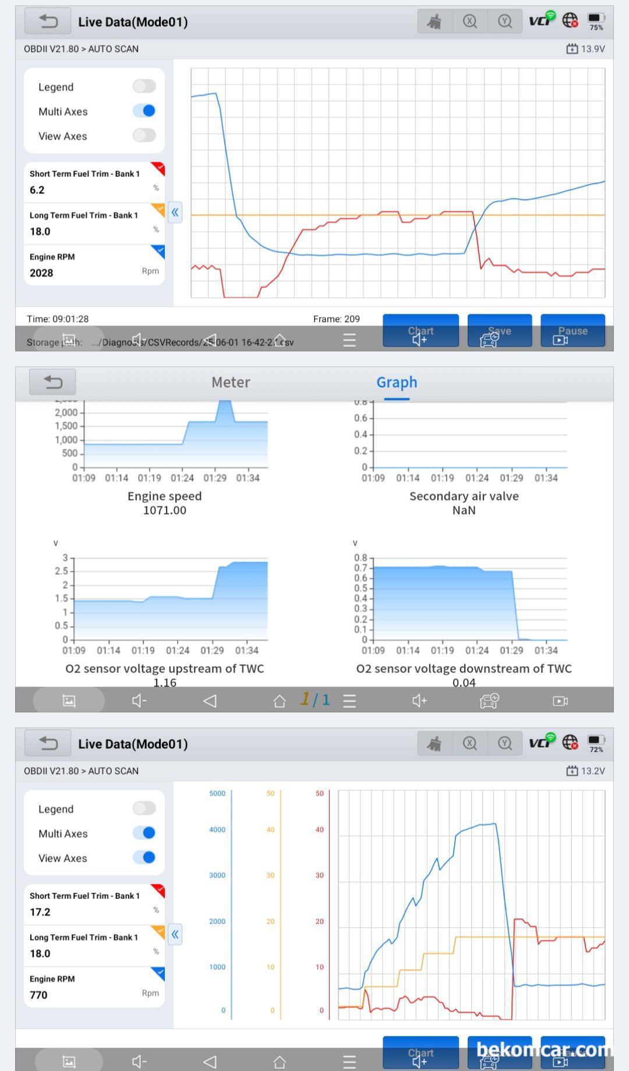The image size is (629, 1071).
Task: Clear data with the broom icon on the top screen
Action: pos(434,22)
